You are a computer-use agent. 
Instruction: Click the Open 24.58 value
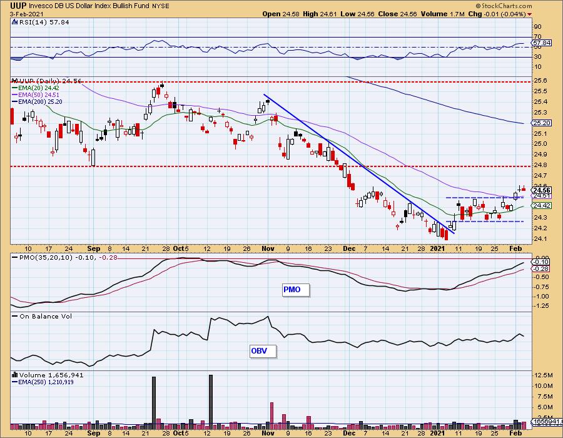281,14
